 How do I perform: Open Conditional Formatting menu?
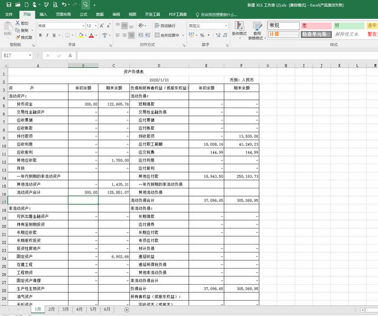[x=239, y=30]
